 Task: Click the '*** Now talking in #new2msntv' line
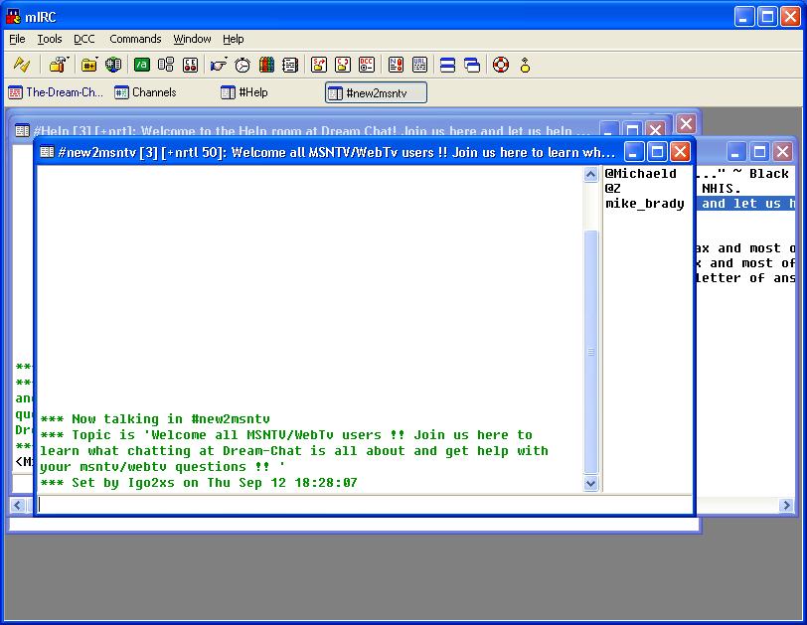coord(155,418)
